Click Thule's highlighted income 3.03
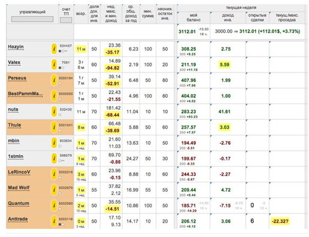 coord(225,127)
